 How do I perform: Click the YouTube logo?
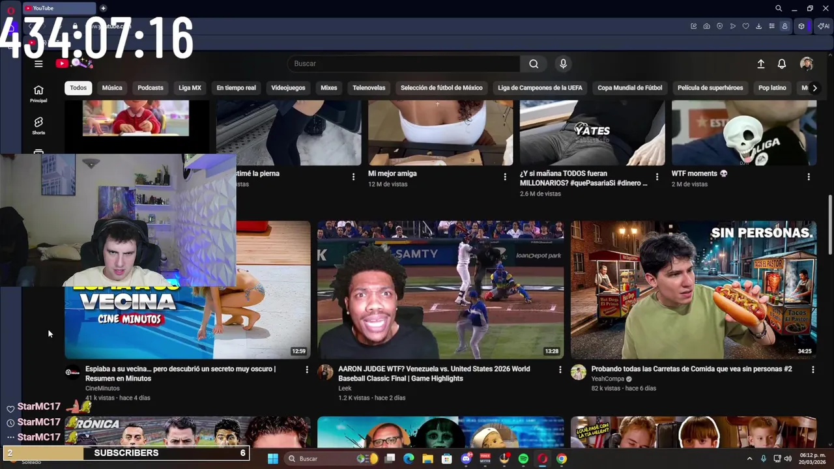click(x=63, y=63)
